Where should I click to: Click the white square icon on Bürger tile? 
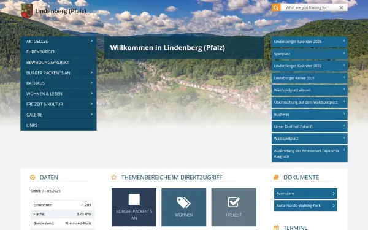(134, 199)
